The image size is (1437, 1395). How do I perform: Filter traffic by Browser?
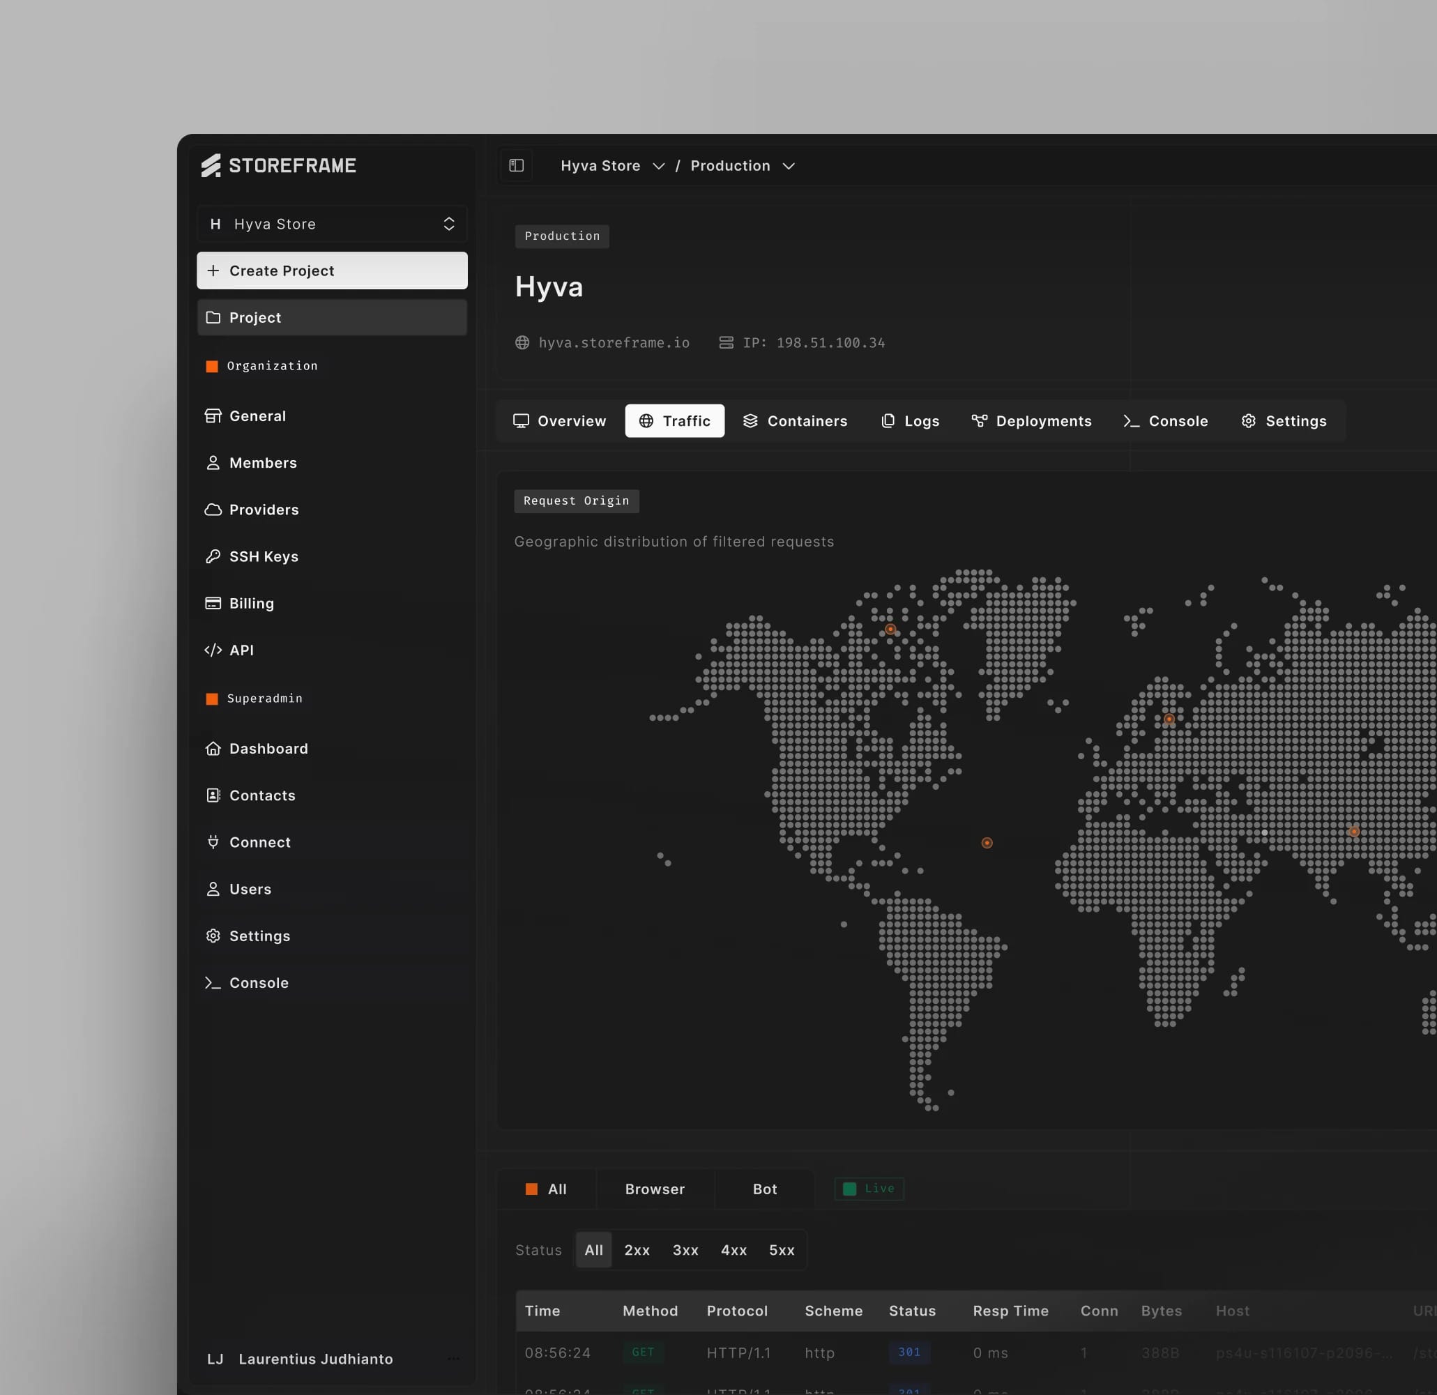tap(655, 1189)
